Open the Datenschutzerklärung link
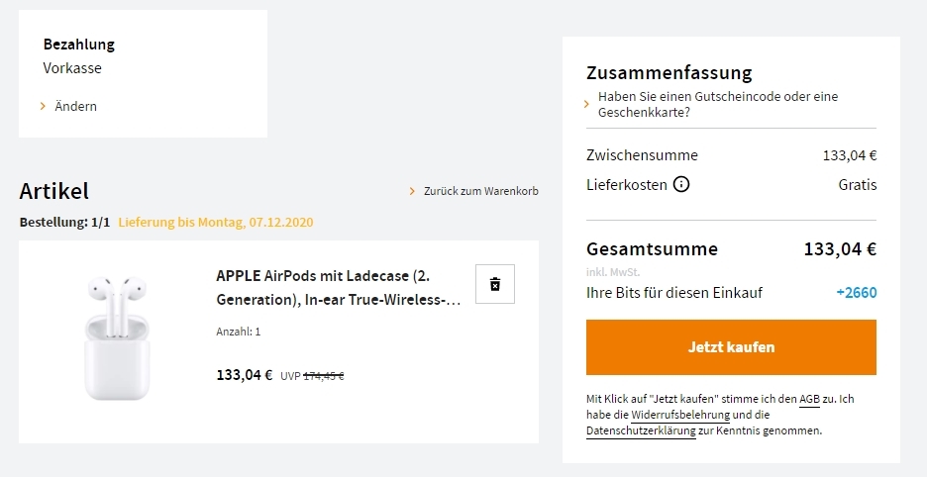This screenshot has width=927, height=477. point(641,431)
